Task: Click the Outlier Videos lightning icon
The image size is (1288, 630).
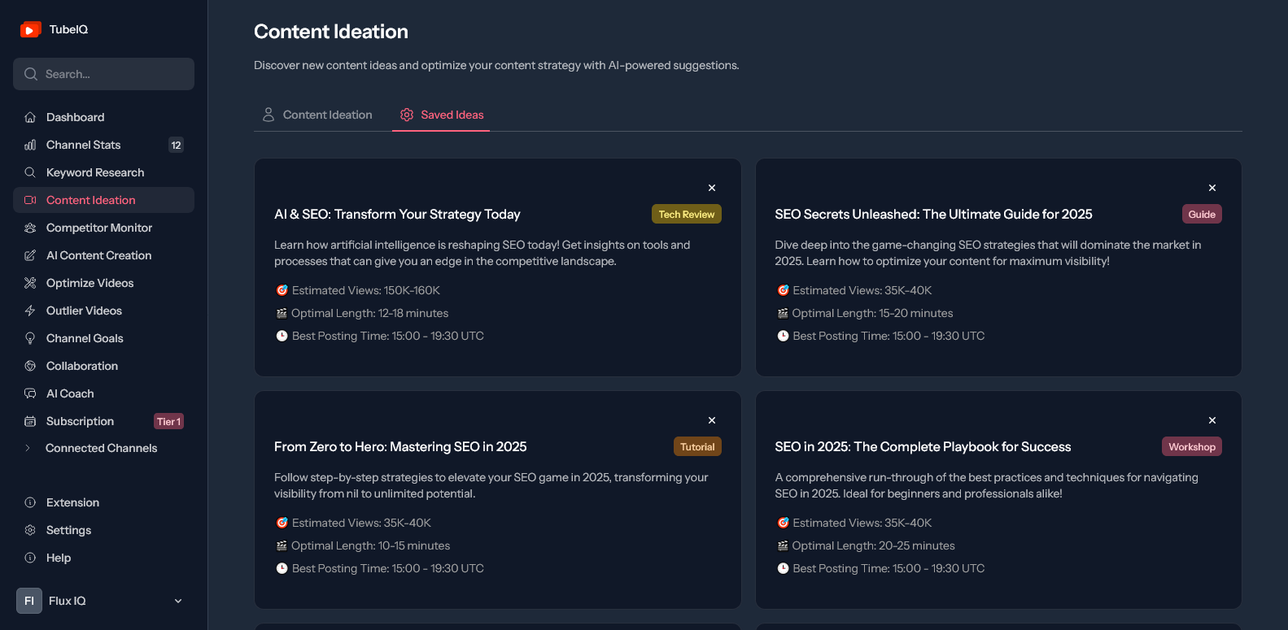Action: [30, 311]
